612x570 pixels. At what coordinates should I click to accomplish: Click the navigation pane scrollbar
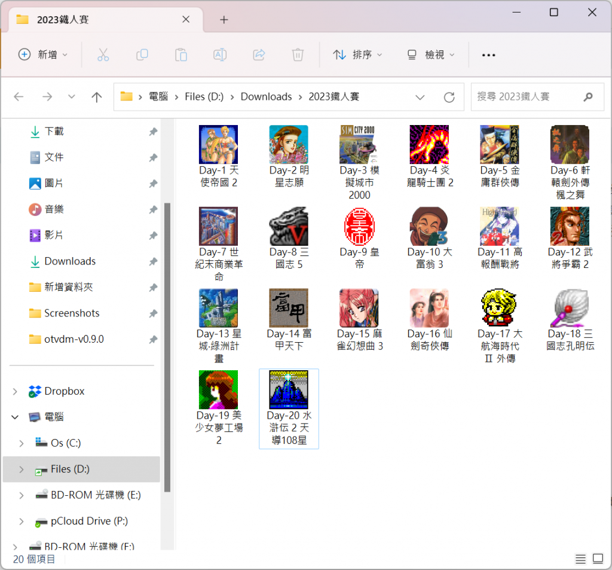click(167, 348)
